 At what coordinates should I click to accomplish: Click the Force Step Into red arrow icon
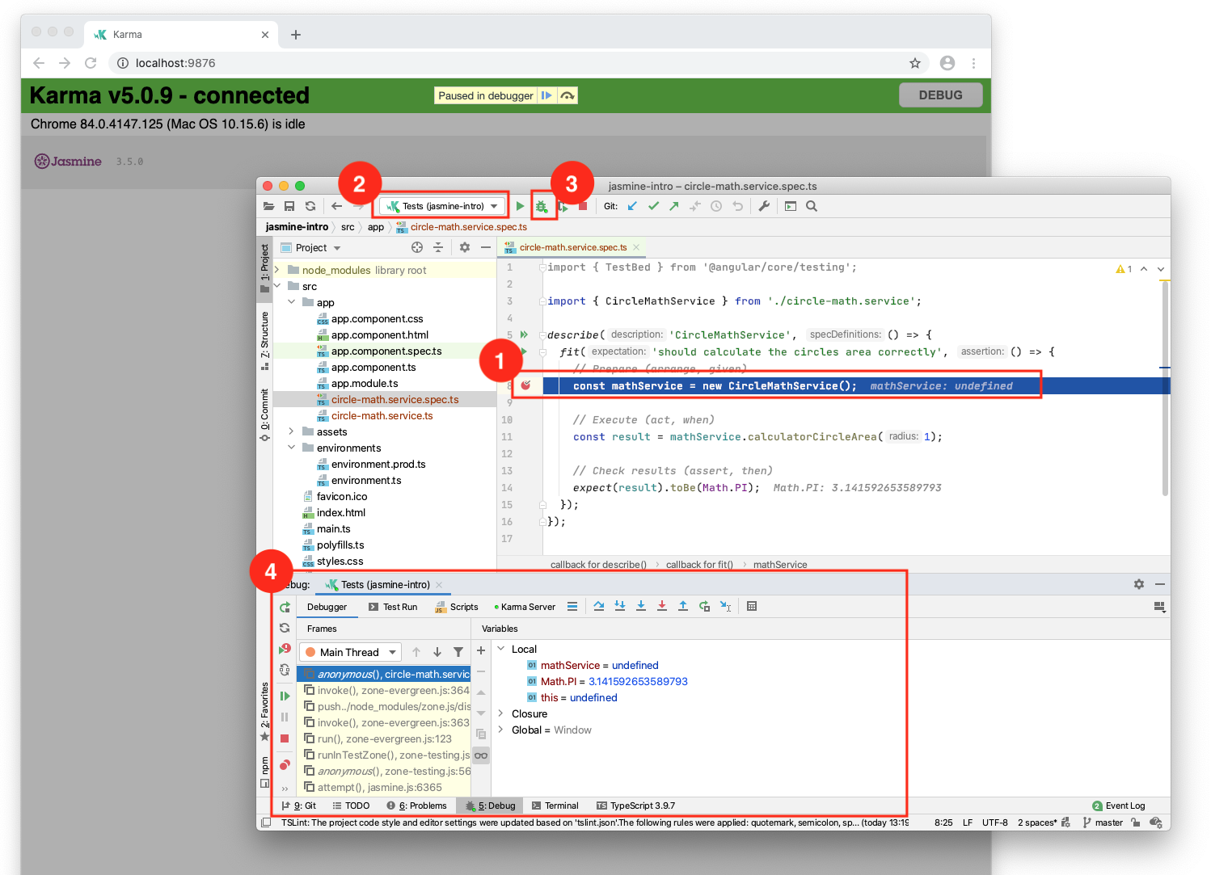(662, 606)
